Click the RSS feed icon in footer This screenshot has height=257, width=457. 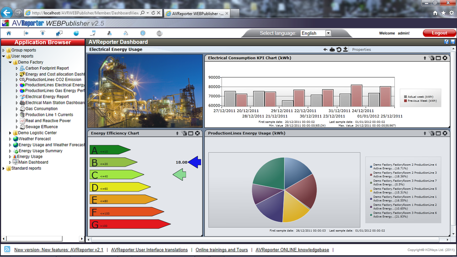(x=7, y=249)
